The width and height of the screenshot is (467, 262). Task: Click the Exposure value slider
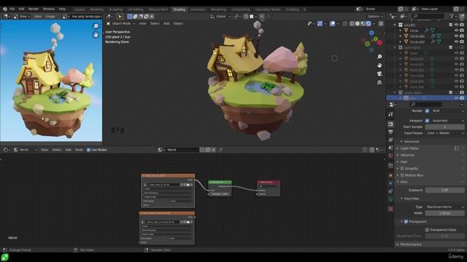click(x=444, y=190)
